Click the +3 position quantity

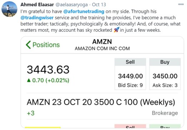click(x=31, y=113)
